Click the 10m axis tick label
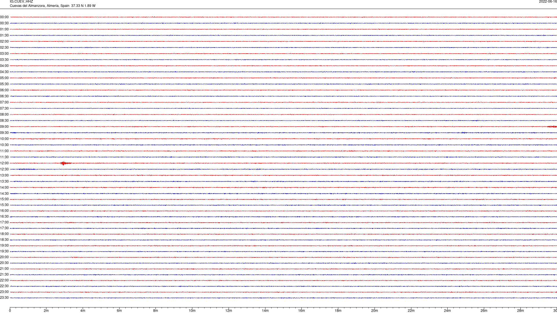Image resolution: width=557 pixels, height=313 pixels. pos(192,311)
